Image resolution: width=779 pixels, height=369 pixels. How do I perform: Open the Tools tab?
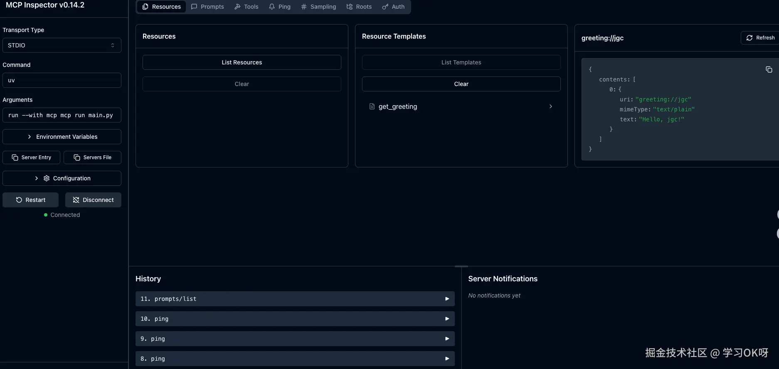click(x=247, y=7)
